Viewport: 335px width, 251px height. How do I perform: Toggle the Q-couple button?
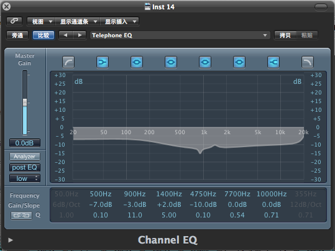pyautogui.click(x=21, y=216)
